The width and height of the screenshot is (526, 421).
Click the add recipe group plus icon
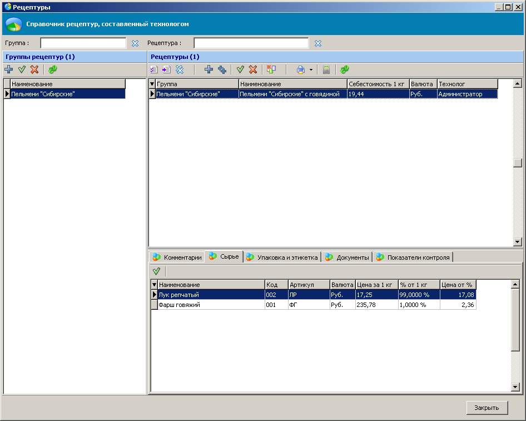click(x=8, y=70)
